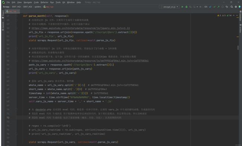The width and height of the screenshot is (242, 146).
Task: Click 'whole_name = url_js_vary.split' line
Action: (x=83, y=85)
